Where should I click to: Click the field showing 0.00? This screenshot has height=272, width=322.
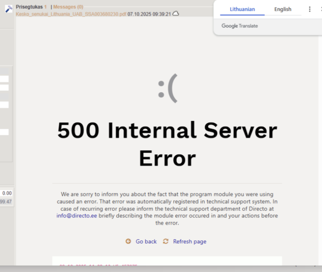tap(6, 193)
